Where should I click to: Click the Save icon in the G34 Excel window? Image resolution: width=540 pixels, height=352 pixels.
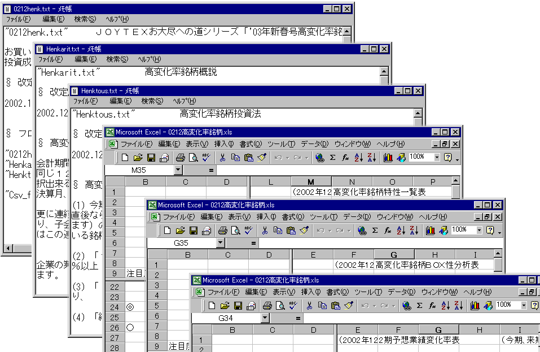[x=238, y=306]
